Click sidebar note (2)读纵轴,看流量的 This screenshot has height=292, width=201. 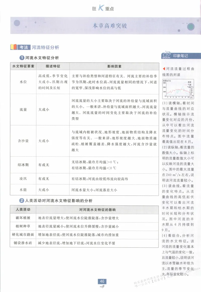[x=178, y=147]
